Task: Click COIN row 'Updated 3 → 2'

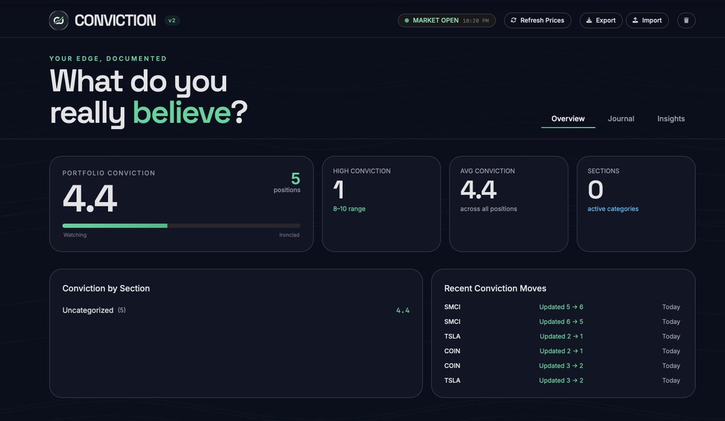Action: click(x=561, y=365)
